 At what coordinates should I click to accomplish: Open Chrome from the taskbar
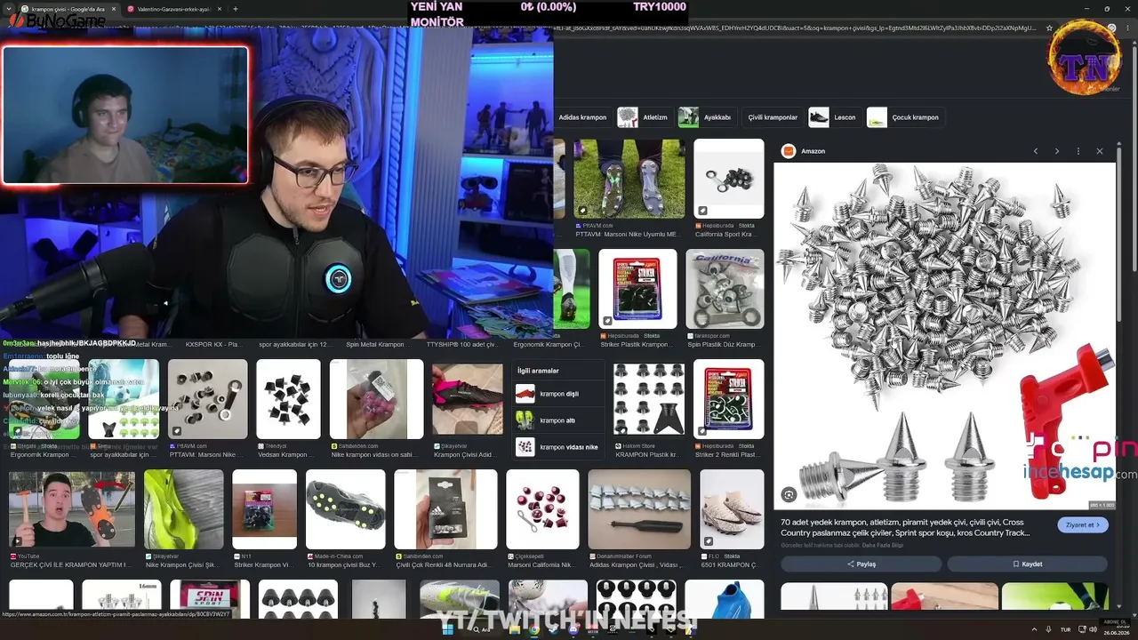(x=534, y=629)
